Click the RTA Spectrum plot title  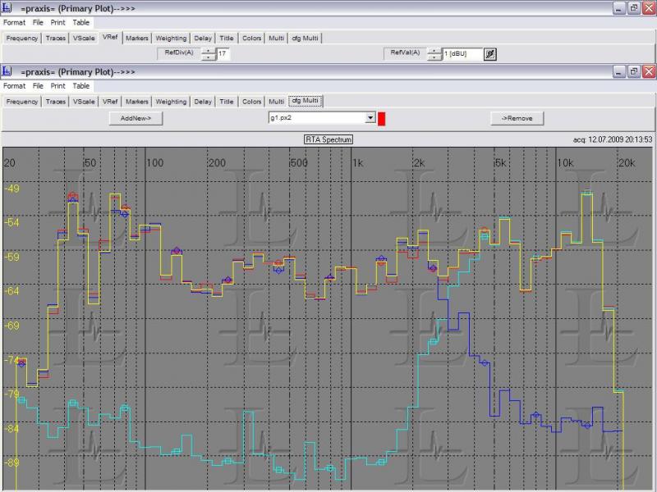click(x=328, y=139)
